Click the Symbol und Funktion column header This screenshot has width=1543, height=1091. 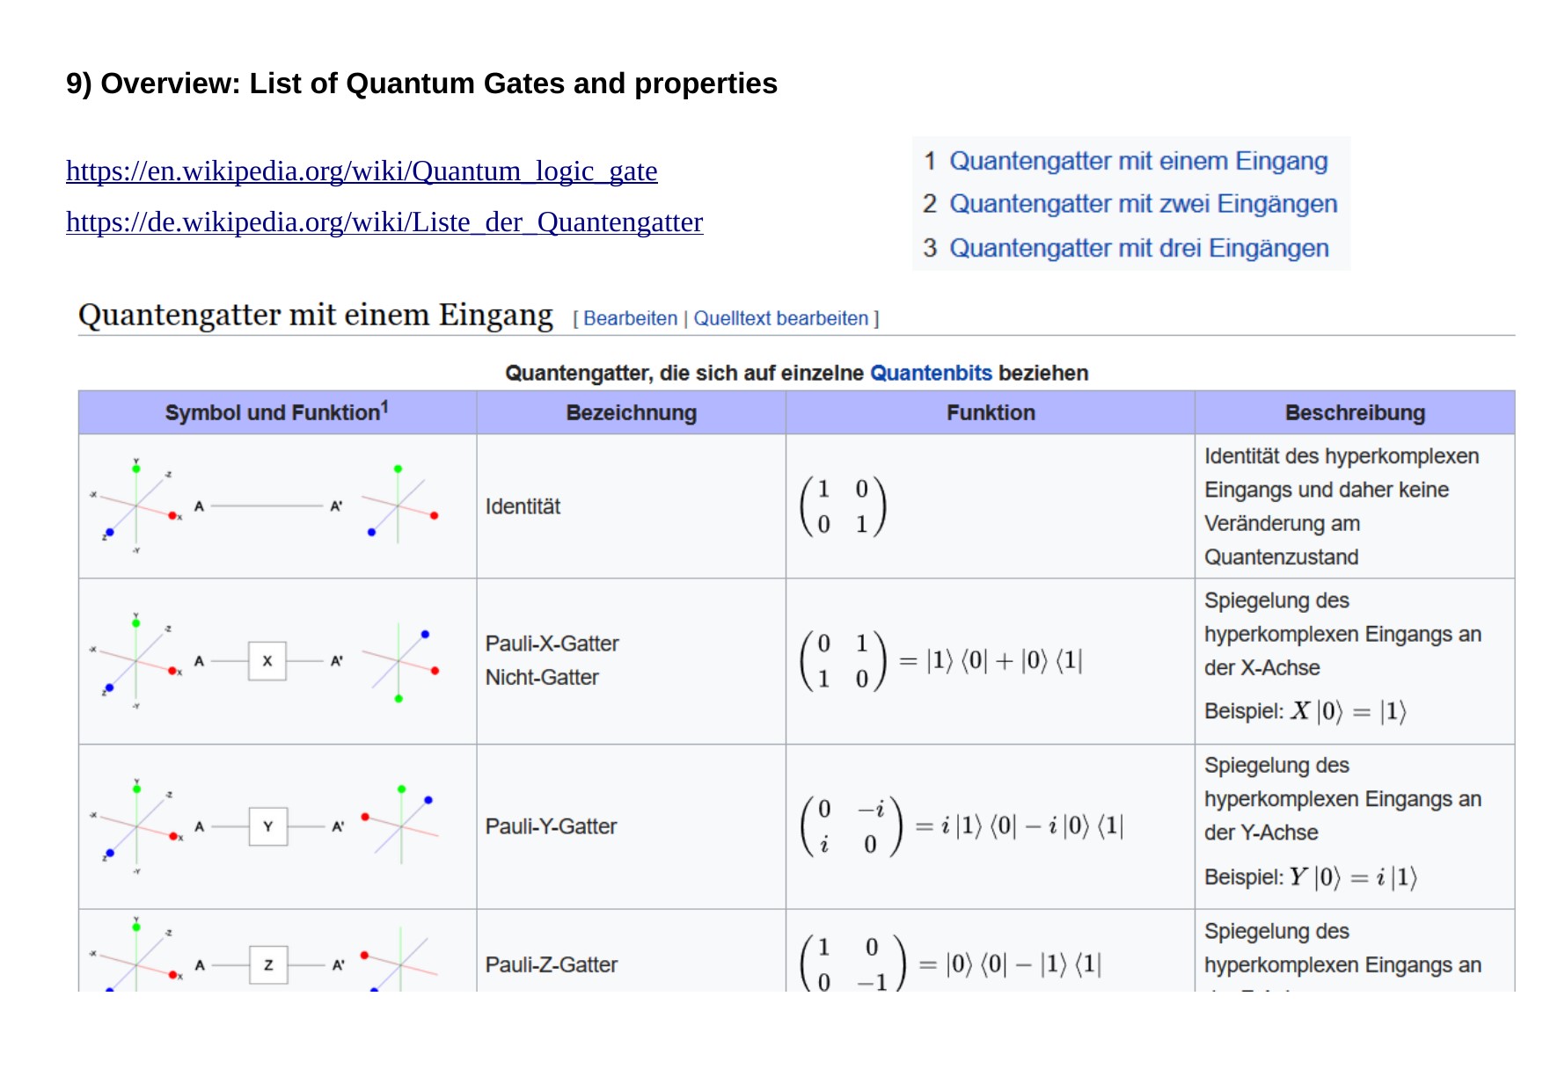pos(276,412)
